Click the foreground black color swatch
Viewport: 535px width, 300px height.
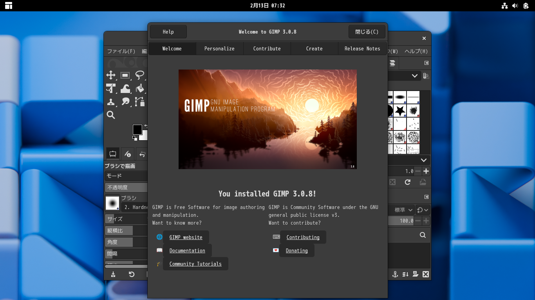(x=137, y=129)
